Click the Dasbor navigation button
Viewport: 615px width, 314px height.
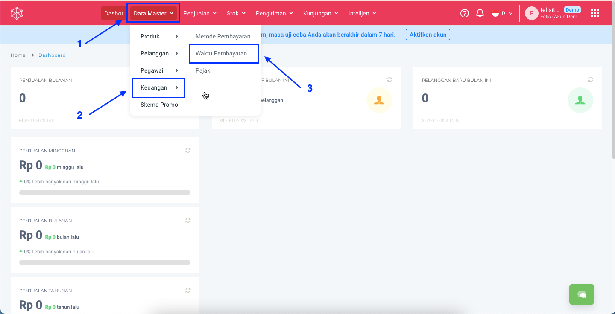tap(114, 13)
